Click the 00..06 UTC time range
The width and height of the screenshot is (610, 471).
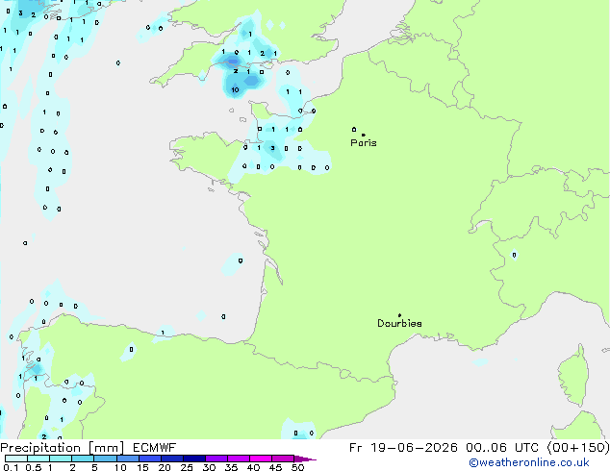[x=502, y=448]
